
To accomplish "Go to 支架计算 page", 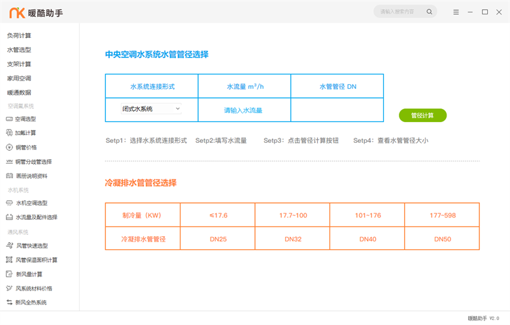I will point(19,65).
